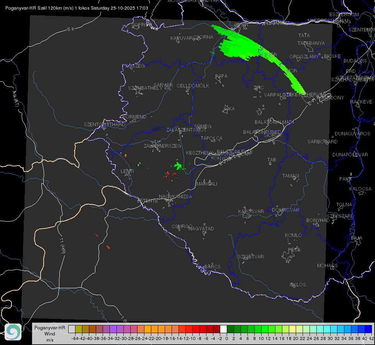Click the OROSZLANY city label
The height and width of the screenshot is (345, 375).
pos(304,57)
